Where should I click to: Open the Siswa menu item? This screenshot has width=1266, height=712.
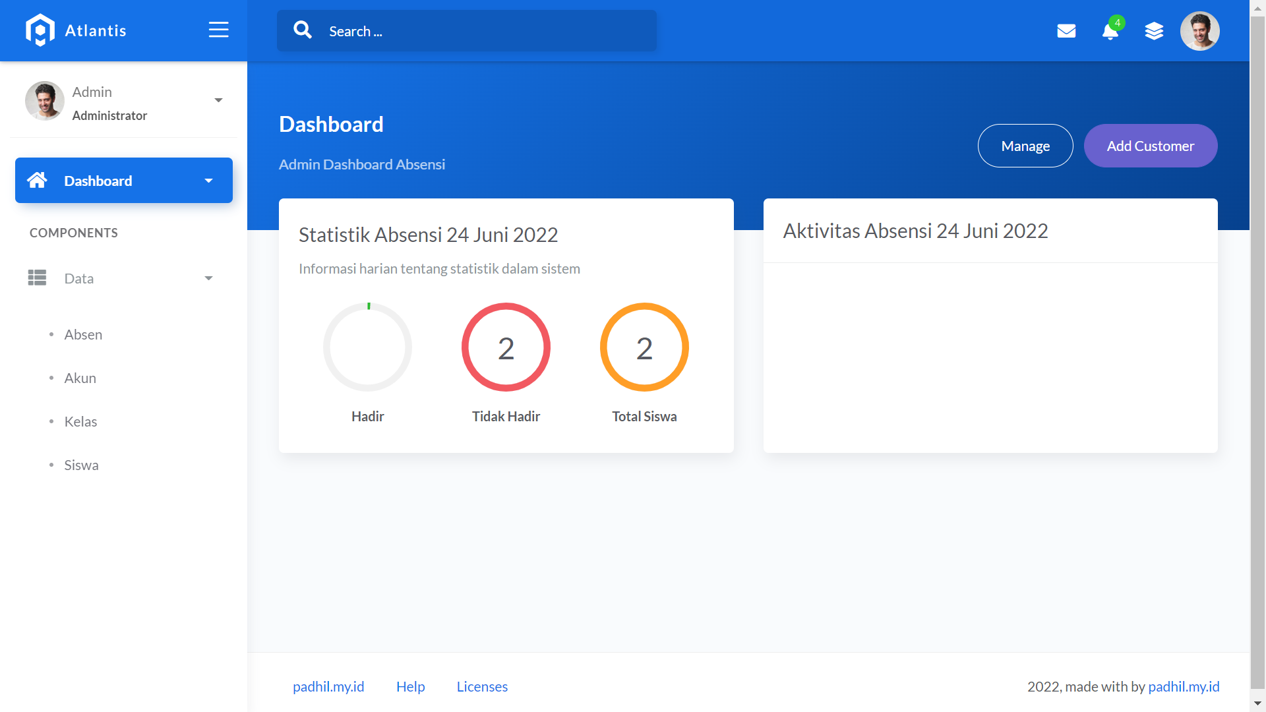(81, 465)
